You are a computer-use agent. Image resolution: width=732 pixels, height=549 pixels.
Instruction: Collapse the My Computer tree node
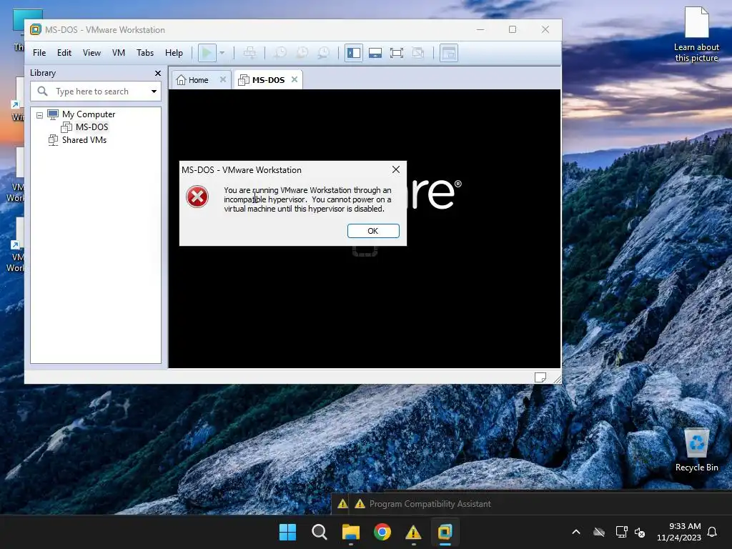(40, 115)
